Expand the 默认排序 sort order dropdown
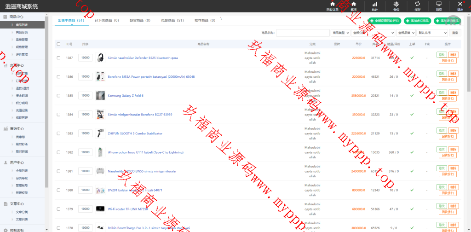Viewport: 471px width, 232px height. (432, 33)
